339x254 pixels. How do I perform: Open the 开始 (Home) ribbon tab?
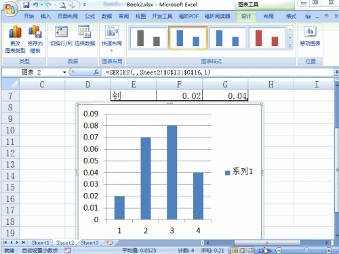click(28, 16)
